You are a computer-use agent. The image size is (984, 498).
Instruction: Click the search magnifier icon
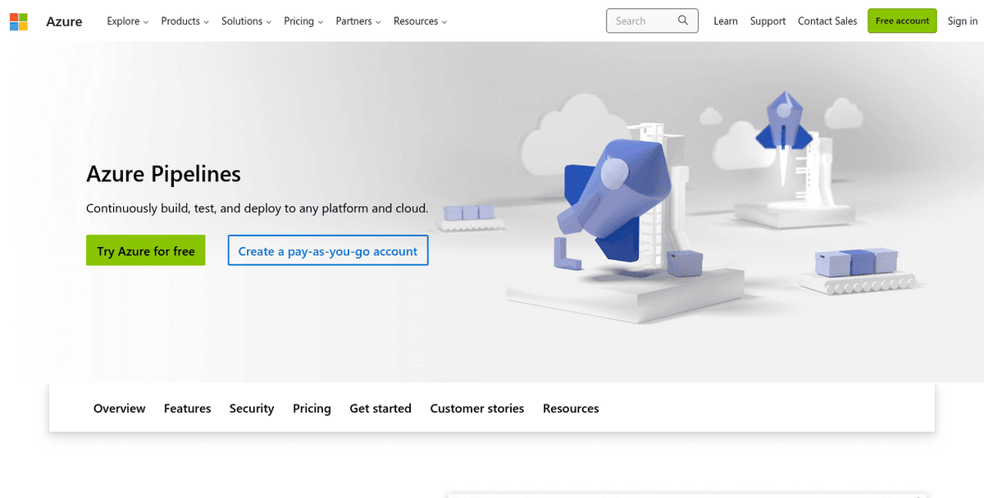tap(682, 20)
